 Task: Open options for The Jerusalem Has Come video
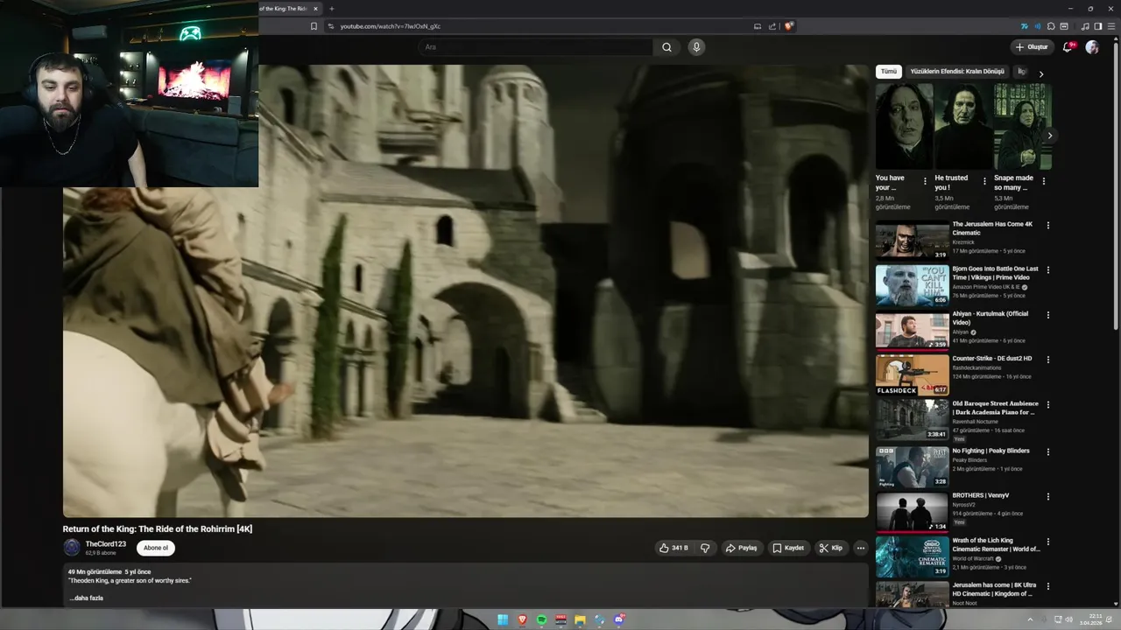click(x=1047, y=225)
